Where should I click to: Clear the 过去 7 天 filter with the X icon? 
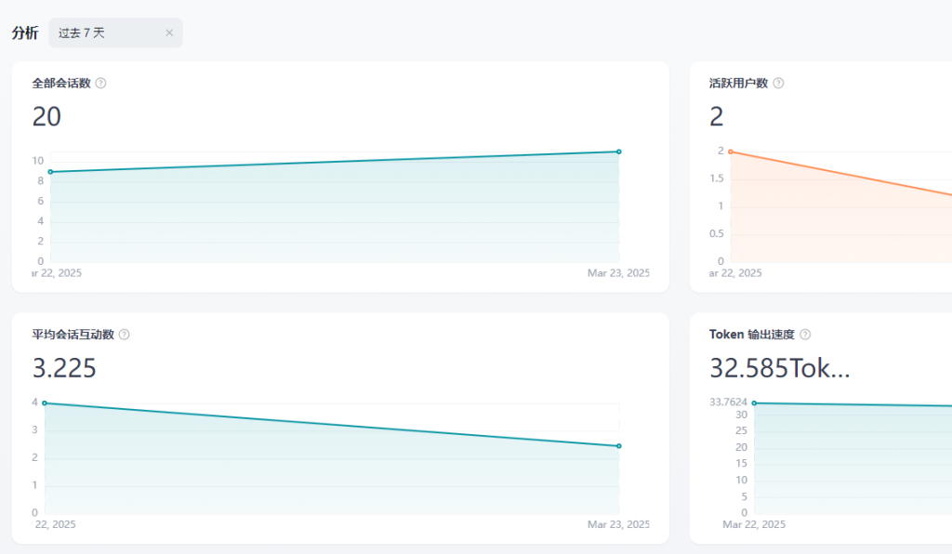pyautogui.click(x=169, y=33)
